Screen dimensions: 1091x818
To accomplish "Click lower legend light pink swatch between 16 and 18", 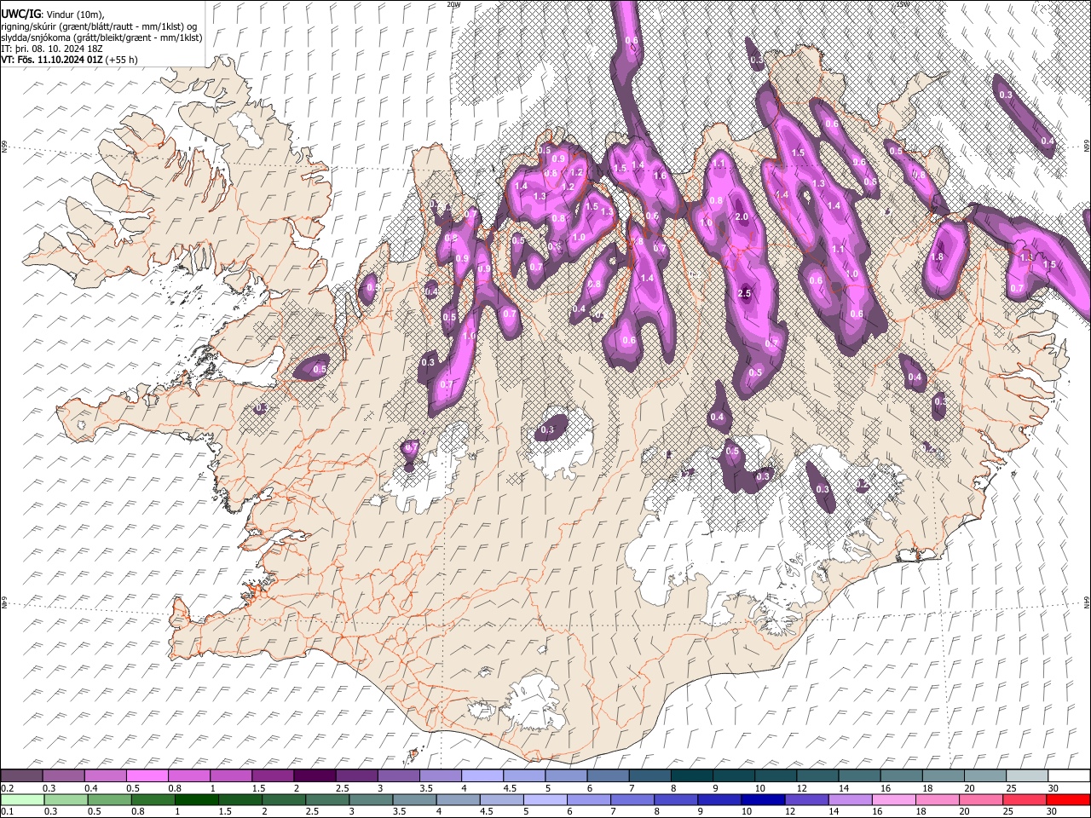I will tap(894, 799).
